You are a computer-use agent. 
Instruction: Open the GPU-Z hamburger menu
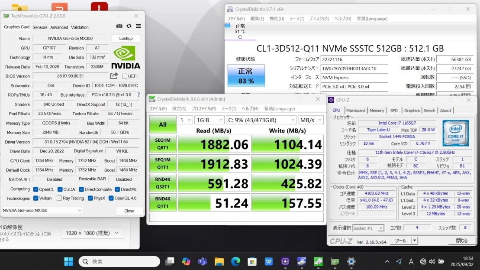(x=138, y=26)
